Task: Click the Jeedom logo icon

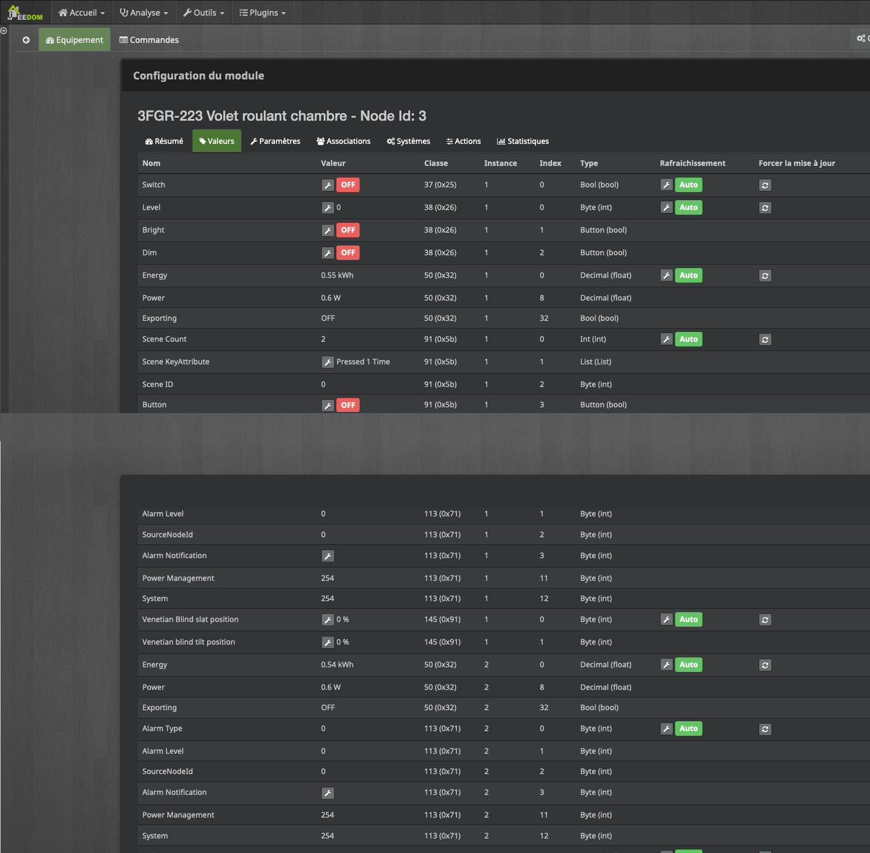Action: (25, 12)
